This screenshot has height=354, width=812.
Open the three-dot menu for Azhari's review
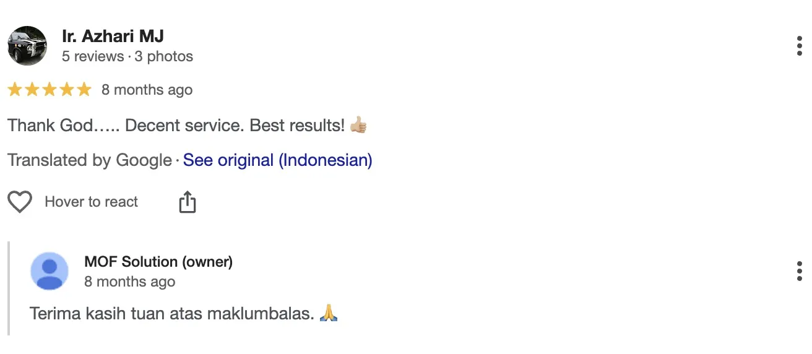800,46
